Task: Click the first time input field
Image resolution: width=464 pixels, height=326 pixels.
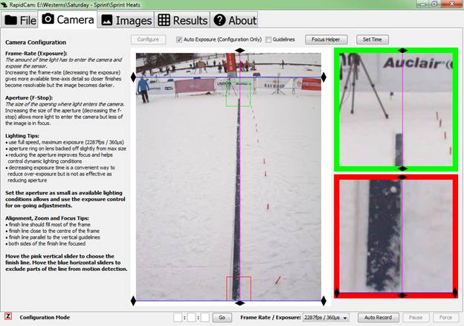Action: (178, 317)
